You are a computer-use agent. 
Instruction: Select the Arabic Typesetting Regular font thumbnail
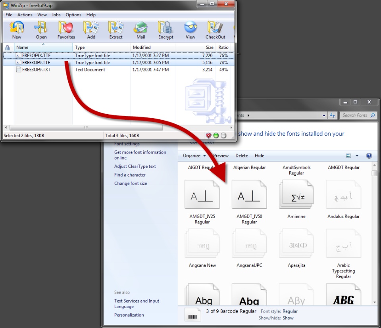[x=344, y=244]
